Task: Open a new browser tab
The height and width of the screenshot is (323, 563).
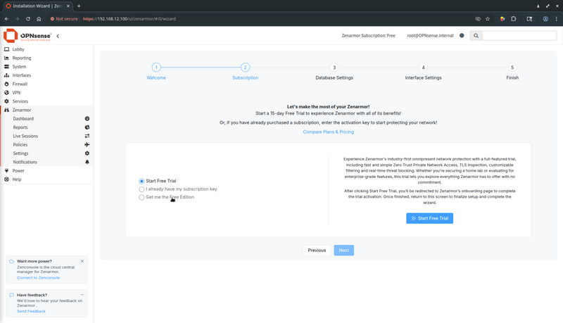Action: 79,6
